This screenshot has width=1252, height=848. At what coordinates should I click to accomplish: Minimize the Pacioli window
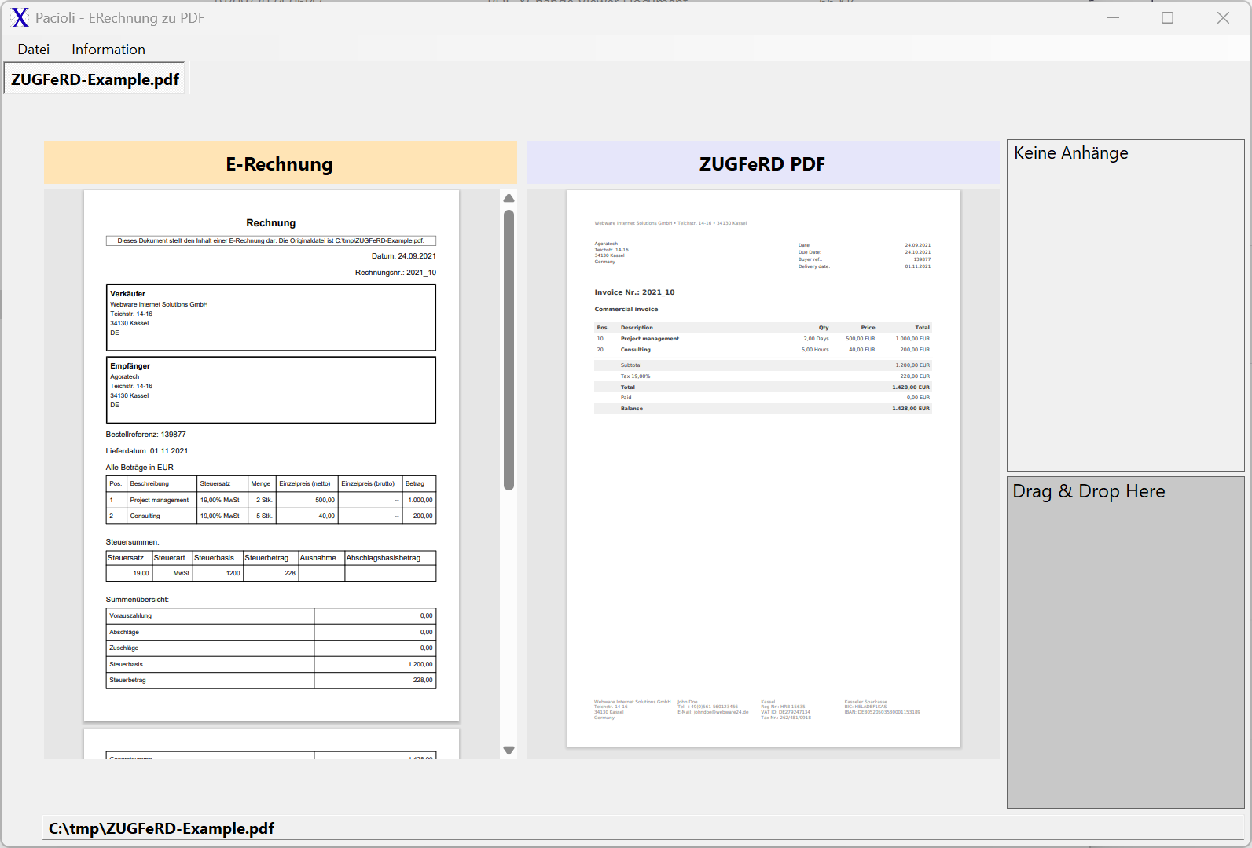1113,17
